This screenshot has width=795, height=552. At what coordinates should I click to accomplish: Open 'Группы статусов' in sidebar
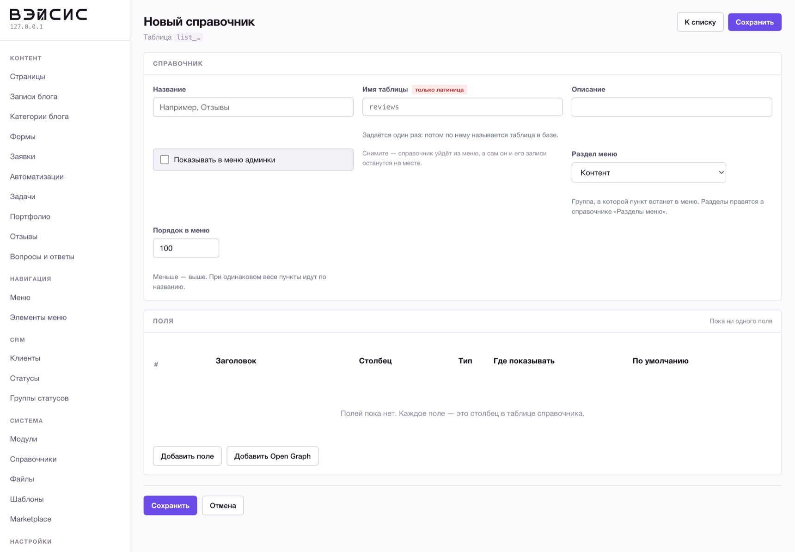tap(39, 398)
